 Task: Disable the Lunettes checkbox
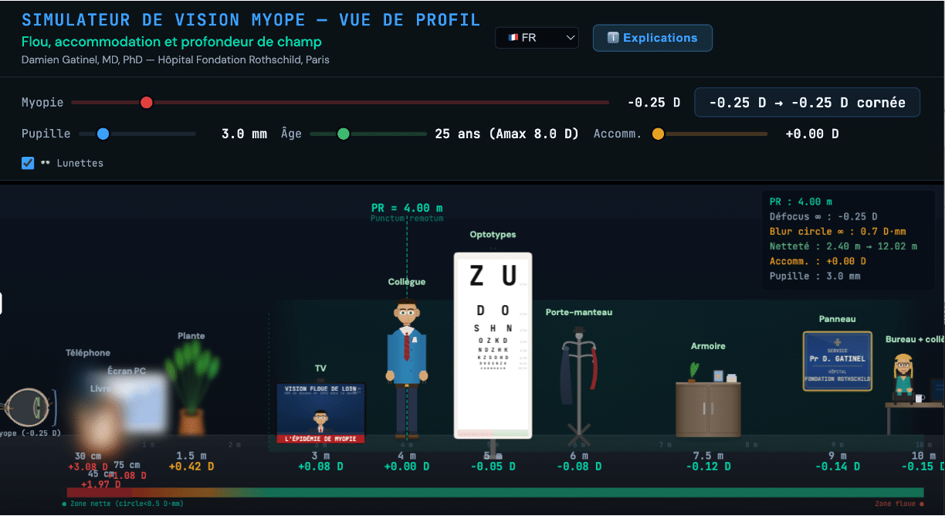[28, 163]
